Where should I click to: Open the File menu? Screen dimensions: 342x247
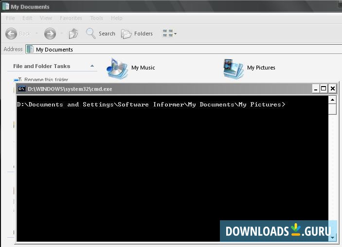(10, 18)
